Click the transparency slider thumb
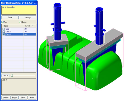127x101 pixels. pyautogui.click(x=12, y=75)
